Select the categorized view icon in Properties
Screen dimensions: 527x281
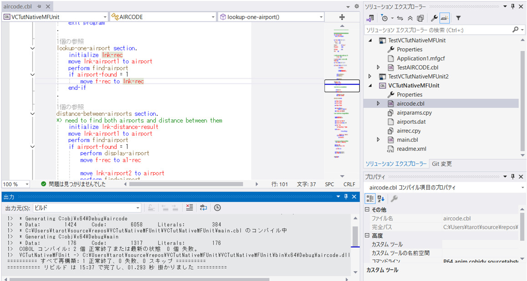370,198
